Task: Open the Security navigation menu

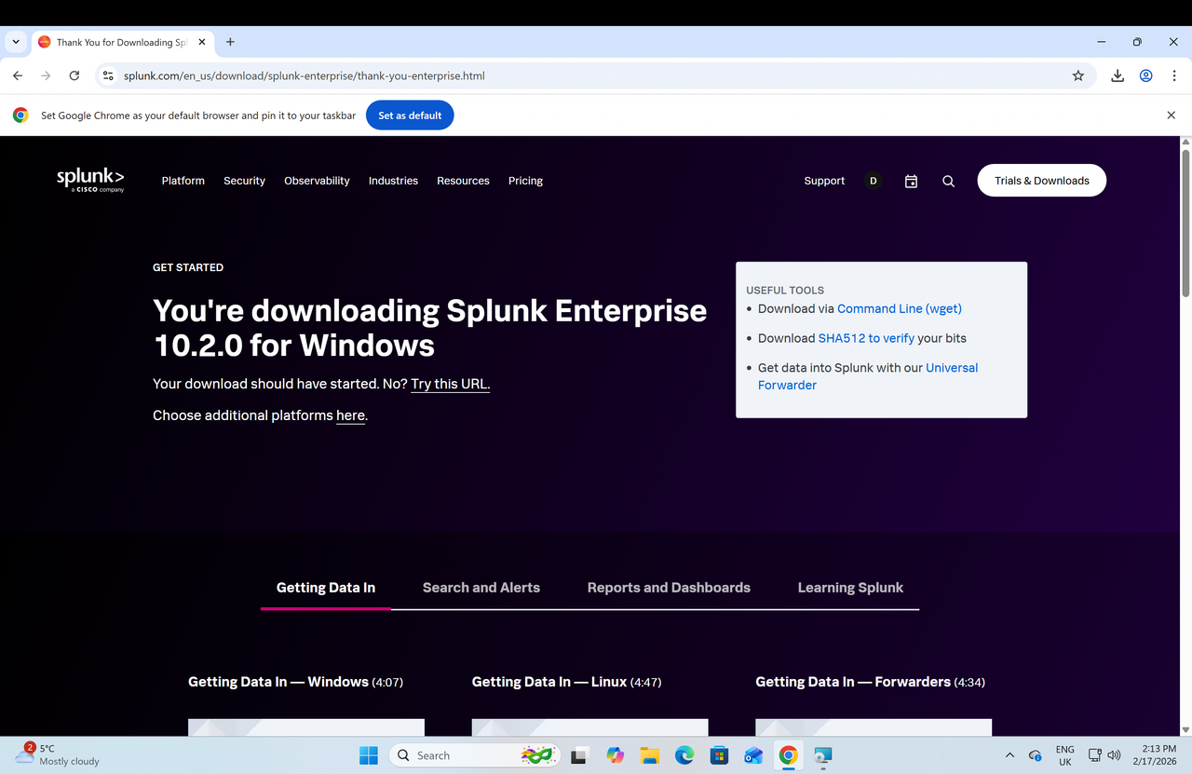Action: (x=244, y=181)
